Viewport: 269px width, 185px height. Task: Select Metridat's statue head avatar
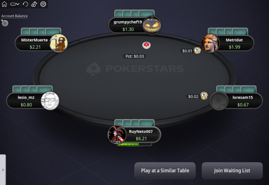coord(210,43)
